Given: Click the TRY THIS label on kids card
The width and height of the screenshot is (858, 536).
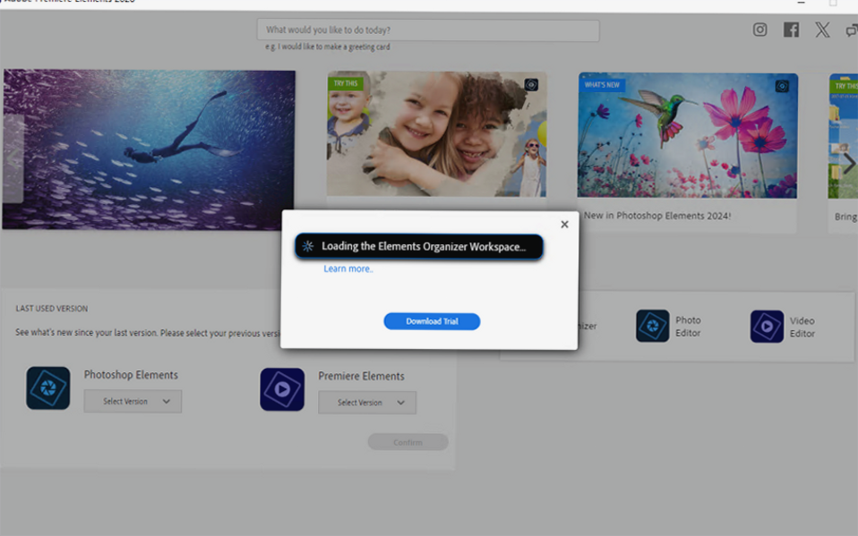Looking at the screenshot, I should point(346,84).
